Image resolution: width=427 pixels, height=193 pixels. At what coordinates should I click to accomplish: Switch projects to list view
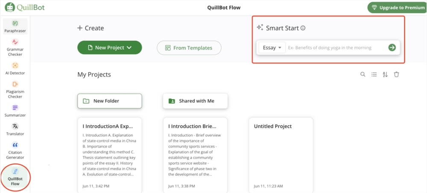coord(374,74)
